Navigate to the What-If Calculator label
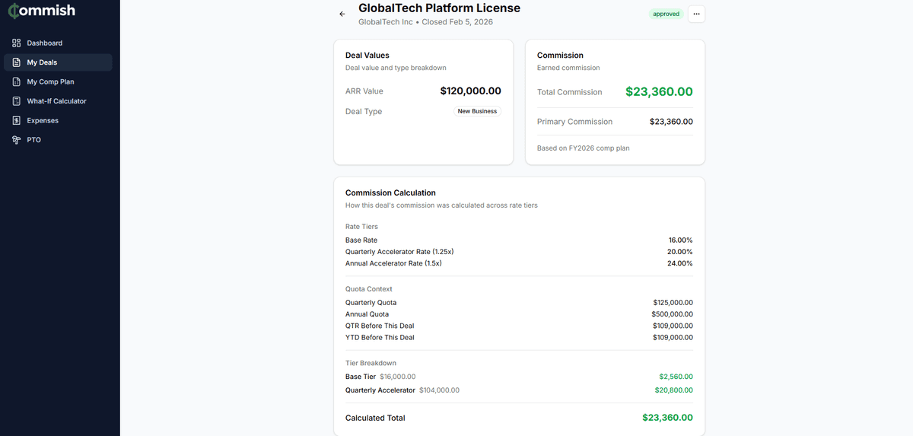The height and width of the screenshot is (436, 913). [56, 101]
